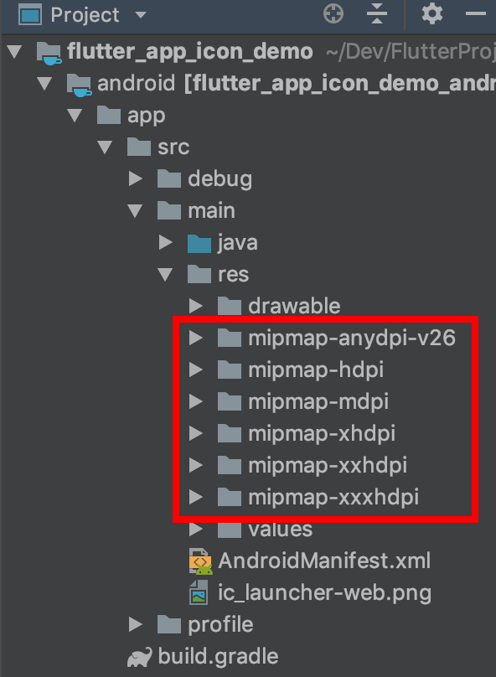Click the Project window icon in header
Image resolution: width=496 pixels, height=677 pixels.
30,15
